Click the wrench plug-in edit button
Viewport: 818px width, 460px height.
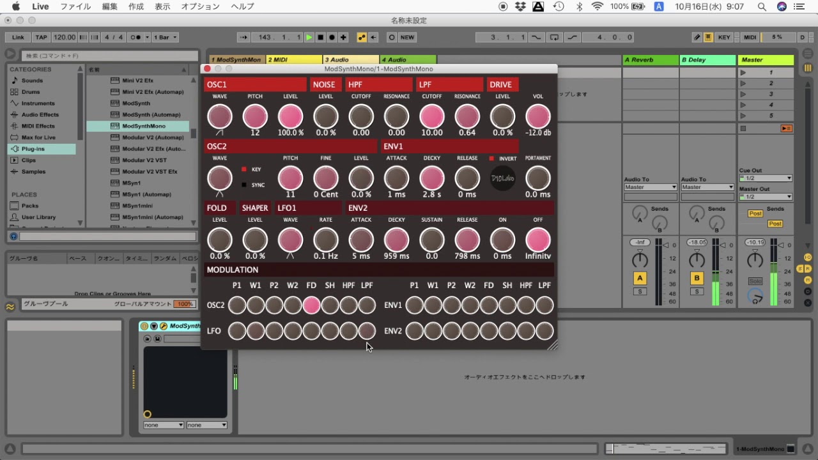pos(164,326)
